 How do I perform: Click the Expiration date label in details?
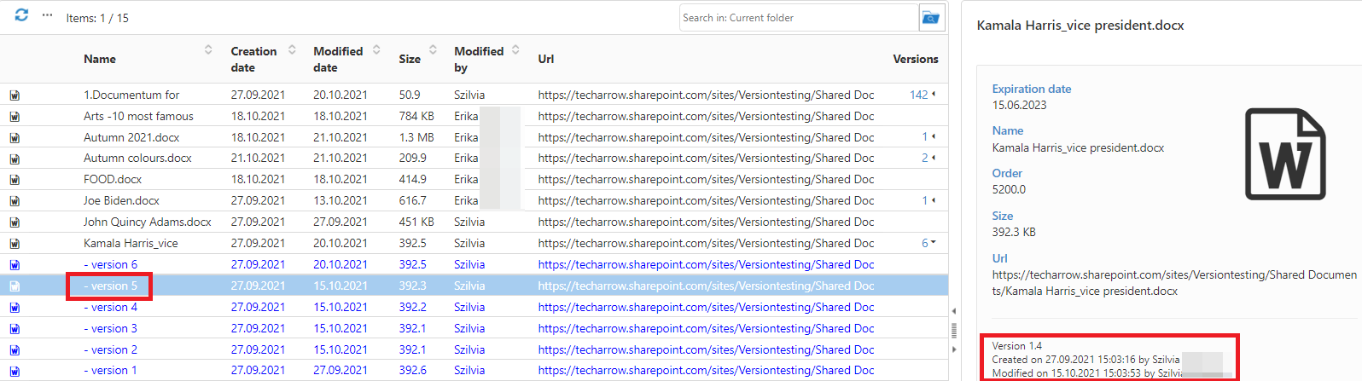[x=1031, y=89]
